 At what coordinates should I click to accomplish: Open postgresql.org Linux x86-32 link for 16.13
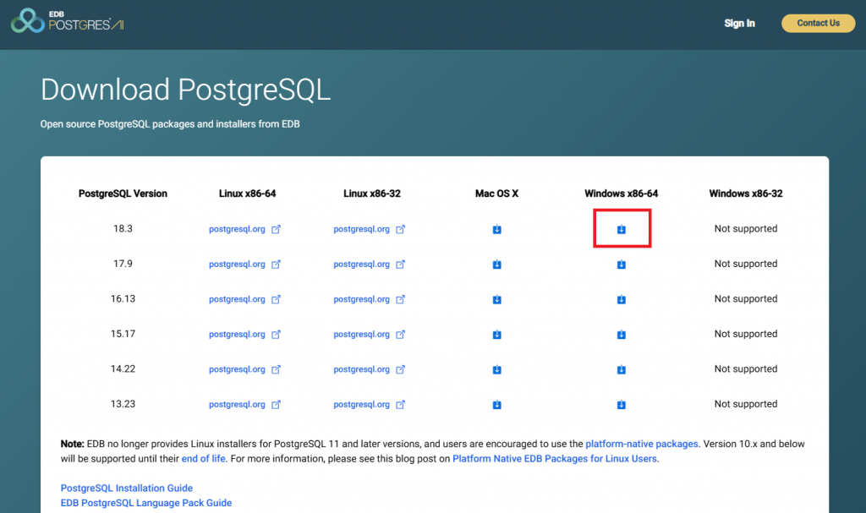370,299
